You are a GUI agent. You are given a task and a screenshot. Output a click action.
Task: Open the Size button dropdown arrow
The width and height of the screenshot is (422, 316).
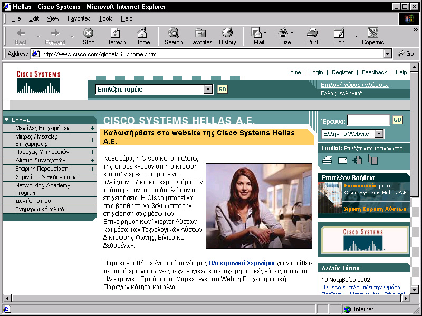point(292,33)
